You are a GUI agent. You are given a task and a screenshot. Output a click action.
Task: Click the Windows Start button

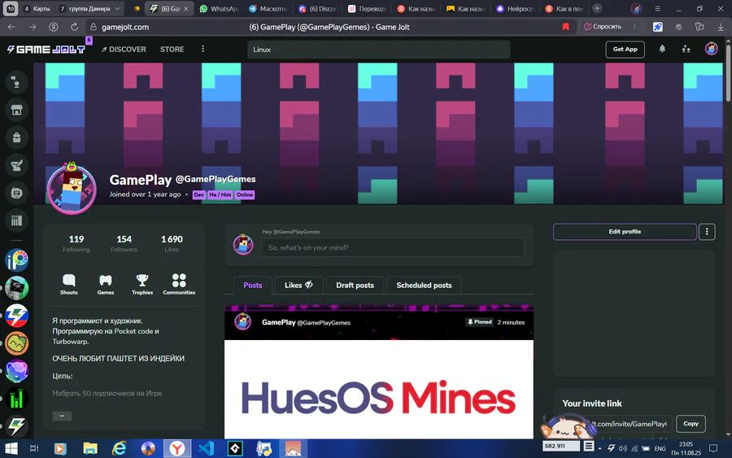click(11, 449)
